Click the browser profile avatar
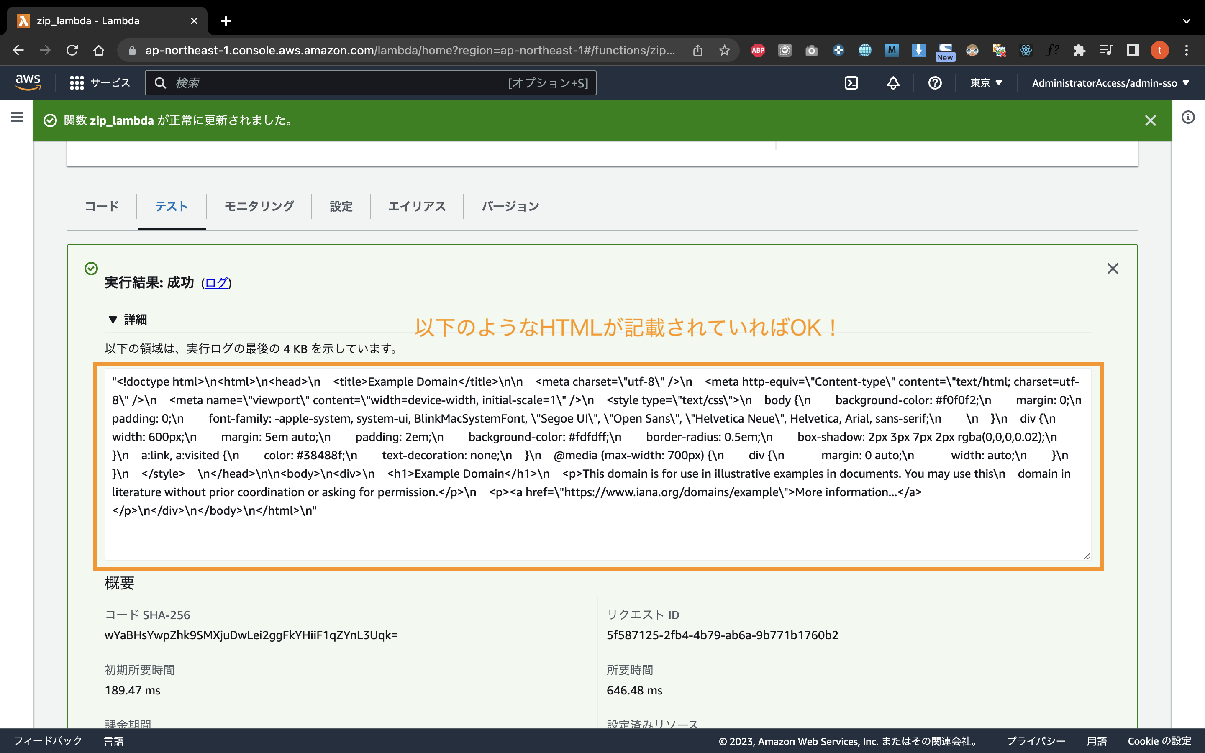 point(1160,50)
